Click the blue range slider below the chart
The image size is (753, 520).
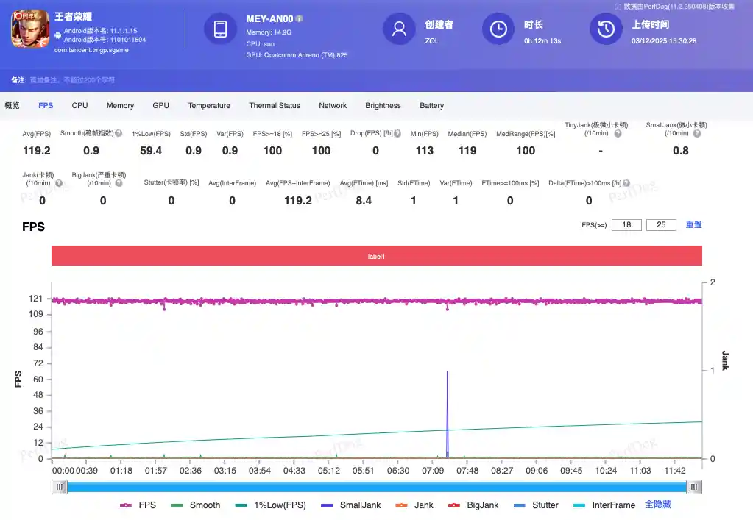coord(376,486)
